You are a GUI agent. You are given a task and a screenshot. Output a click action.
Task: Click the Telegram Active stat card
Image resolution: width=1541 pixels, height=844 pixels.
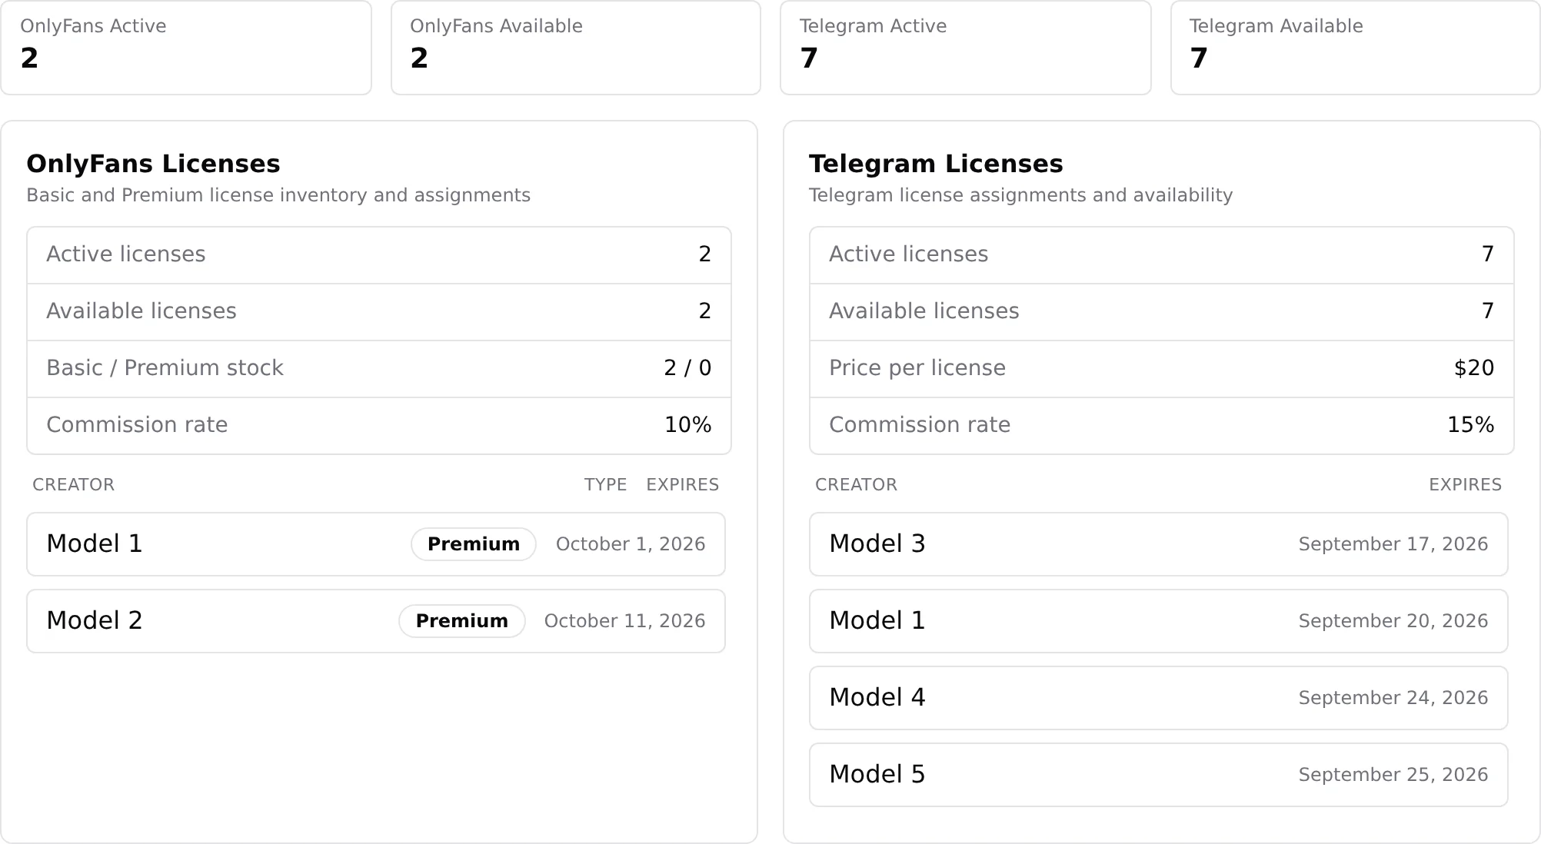pos(966,48)
